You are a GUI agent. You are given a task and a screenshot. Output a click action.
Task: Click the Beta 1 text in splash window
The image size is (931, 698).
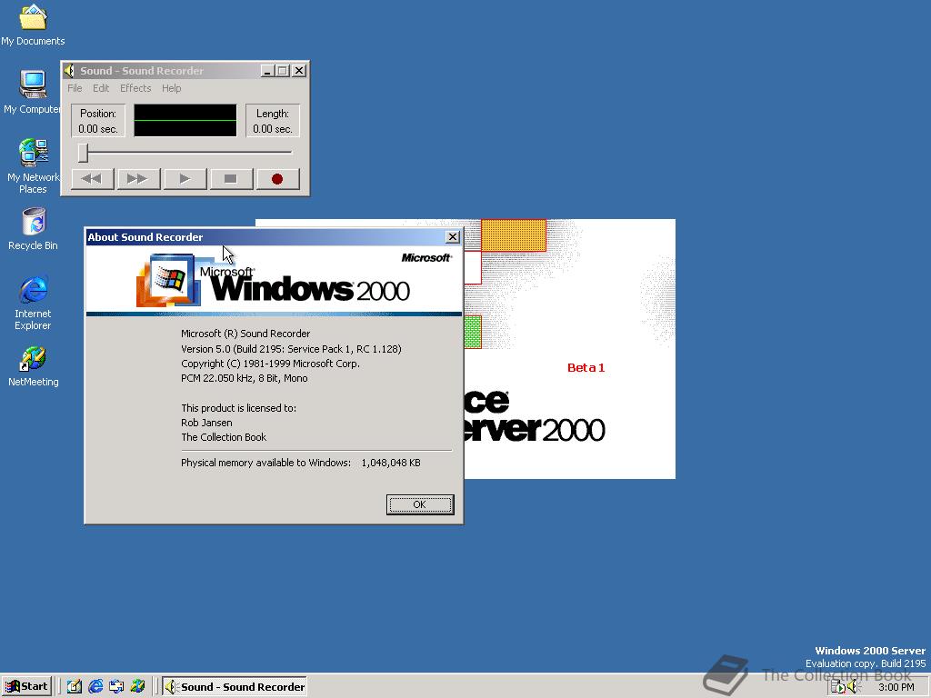(586, 367)
